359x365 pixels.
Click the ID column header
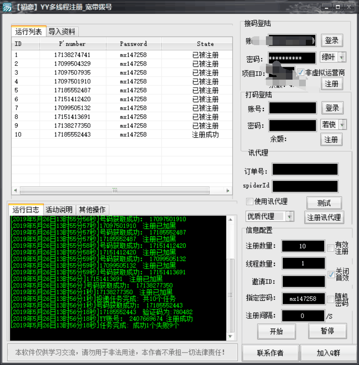pyautogui.click(x=26, y=43)
